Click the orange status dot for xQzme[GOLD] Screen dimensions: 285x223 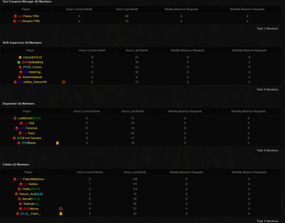(x=20, y=57)
